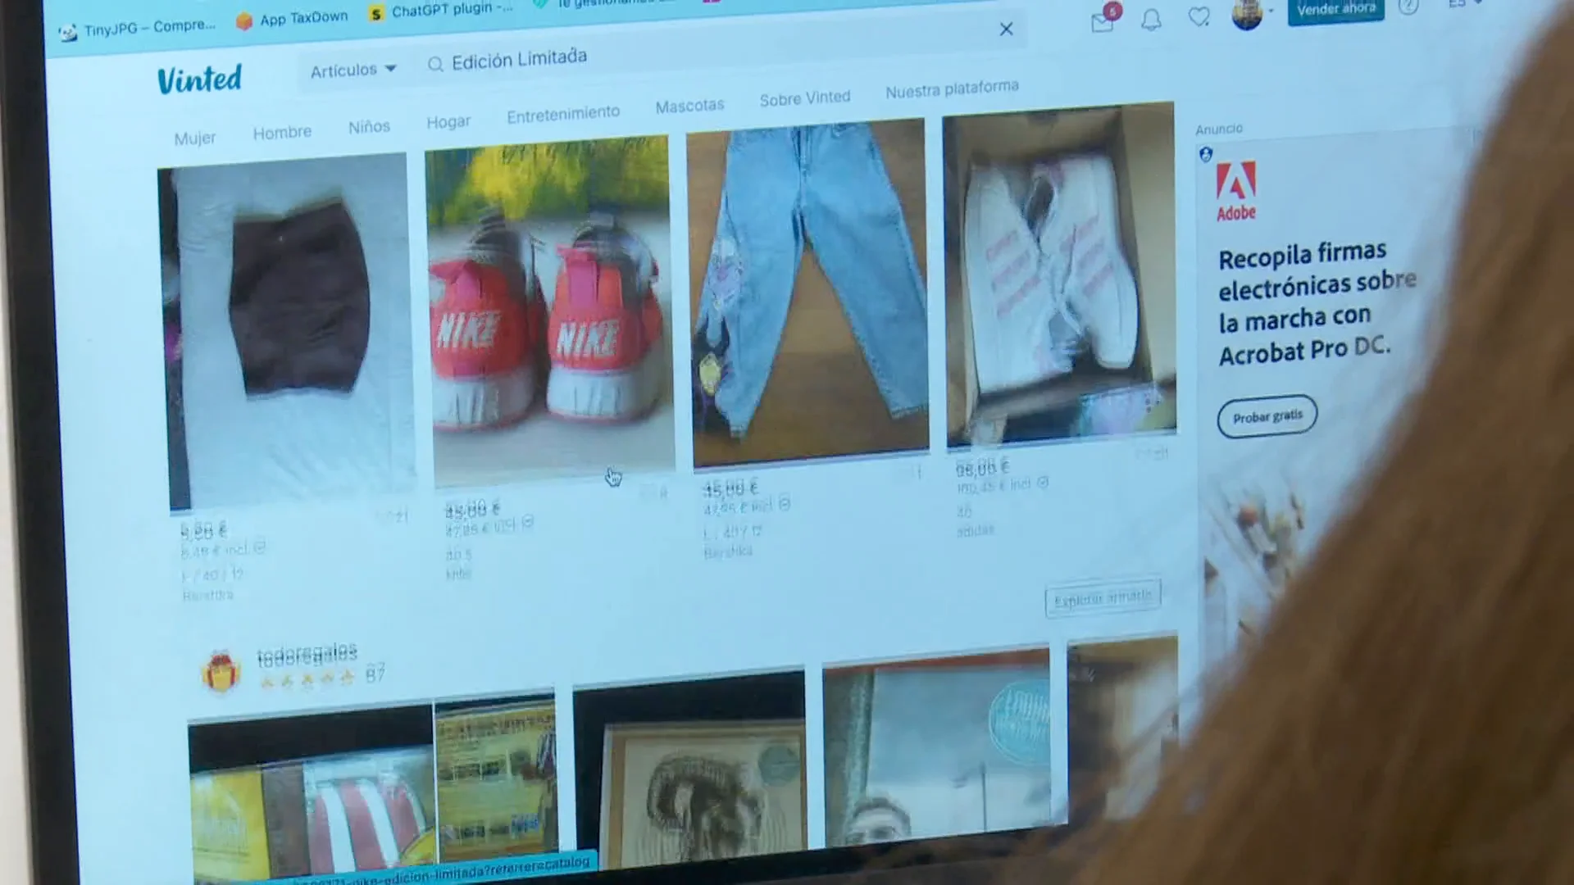The width and height of the screenshot is (1574, 885).
Task: Click the Vender ahora button
Action: (x=1335, y=11)
